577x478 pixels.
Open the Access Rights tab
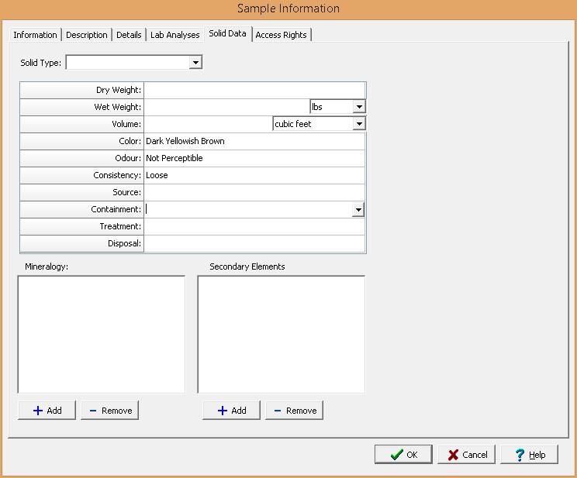(x=281, y=35)
